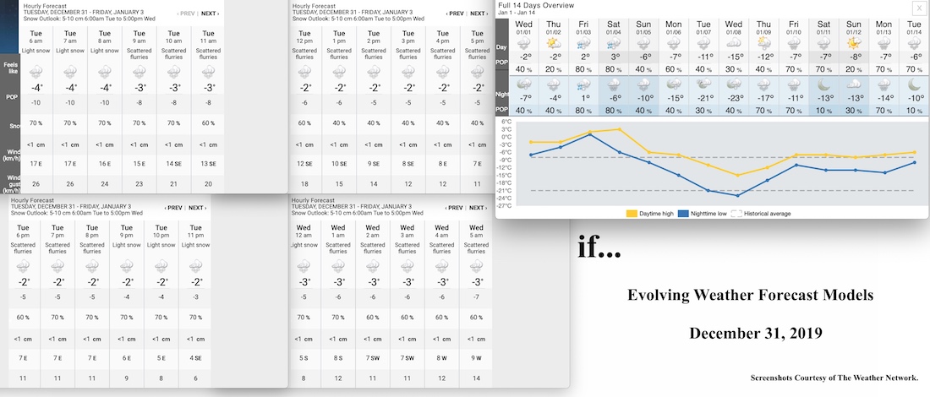The height and width of the screenshot is (397, 930).
Task: Click the light snow icon for Tue 9 pm
Action: coord(127,267)
